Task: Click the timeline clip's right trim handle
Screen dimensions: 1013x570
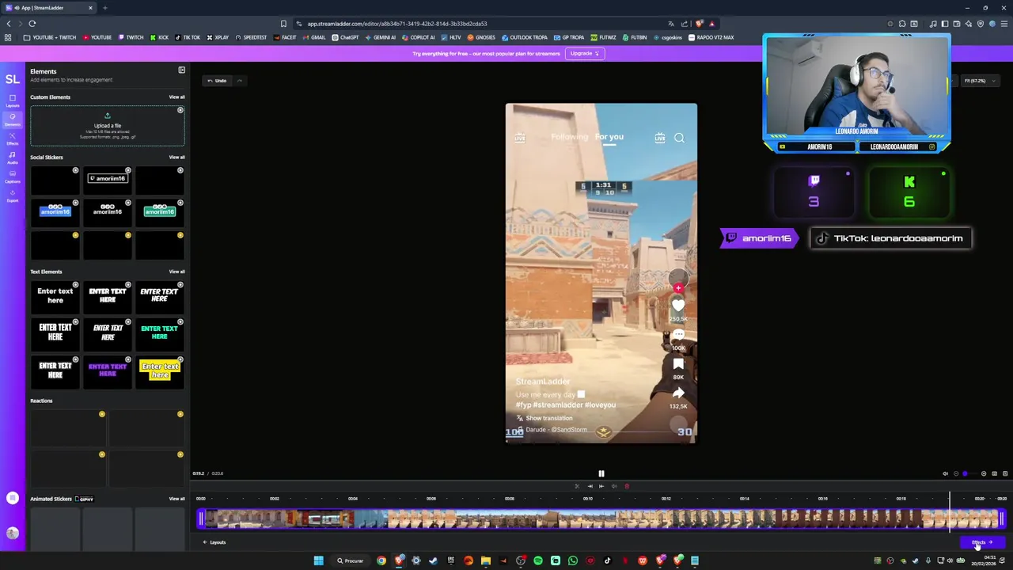Action: (1002, 519)
